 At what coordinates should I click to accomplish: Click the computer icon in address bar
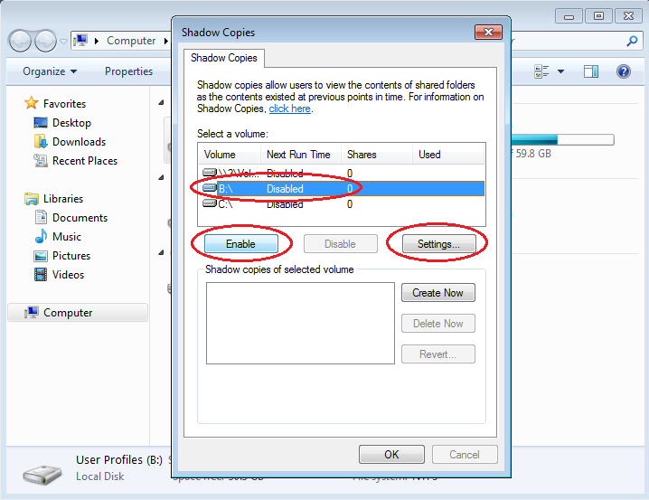(80, 40)
